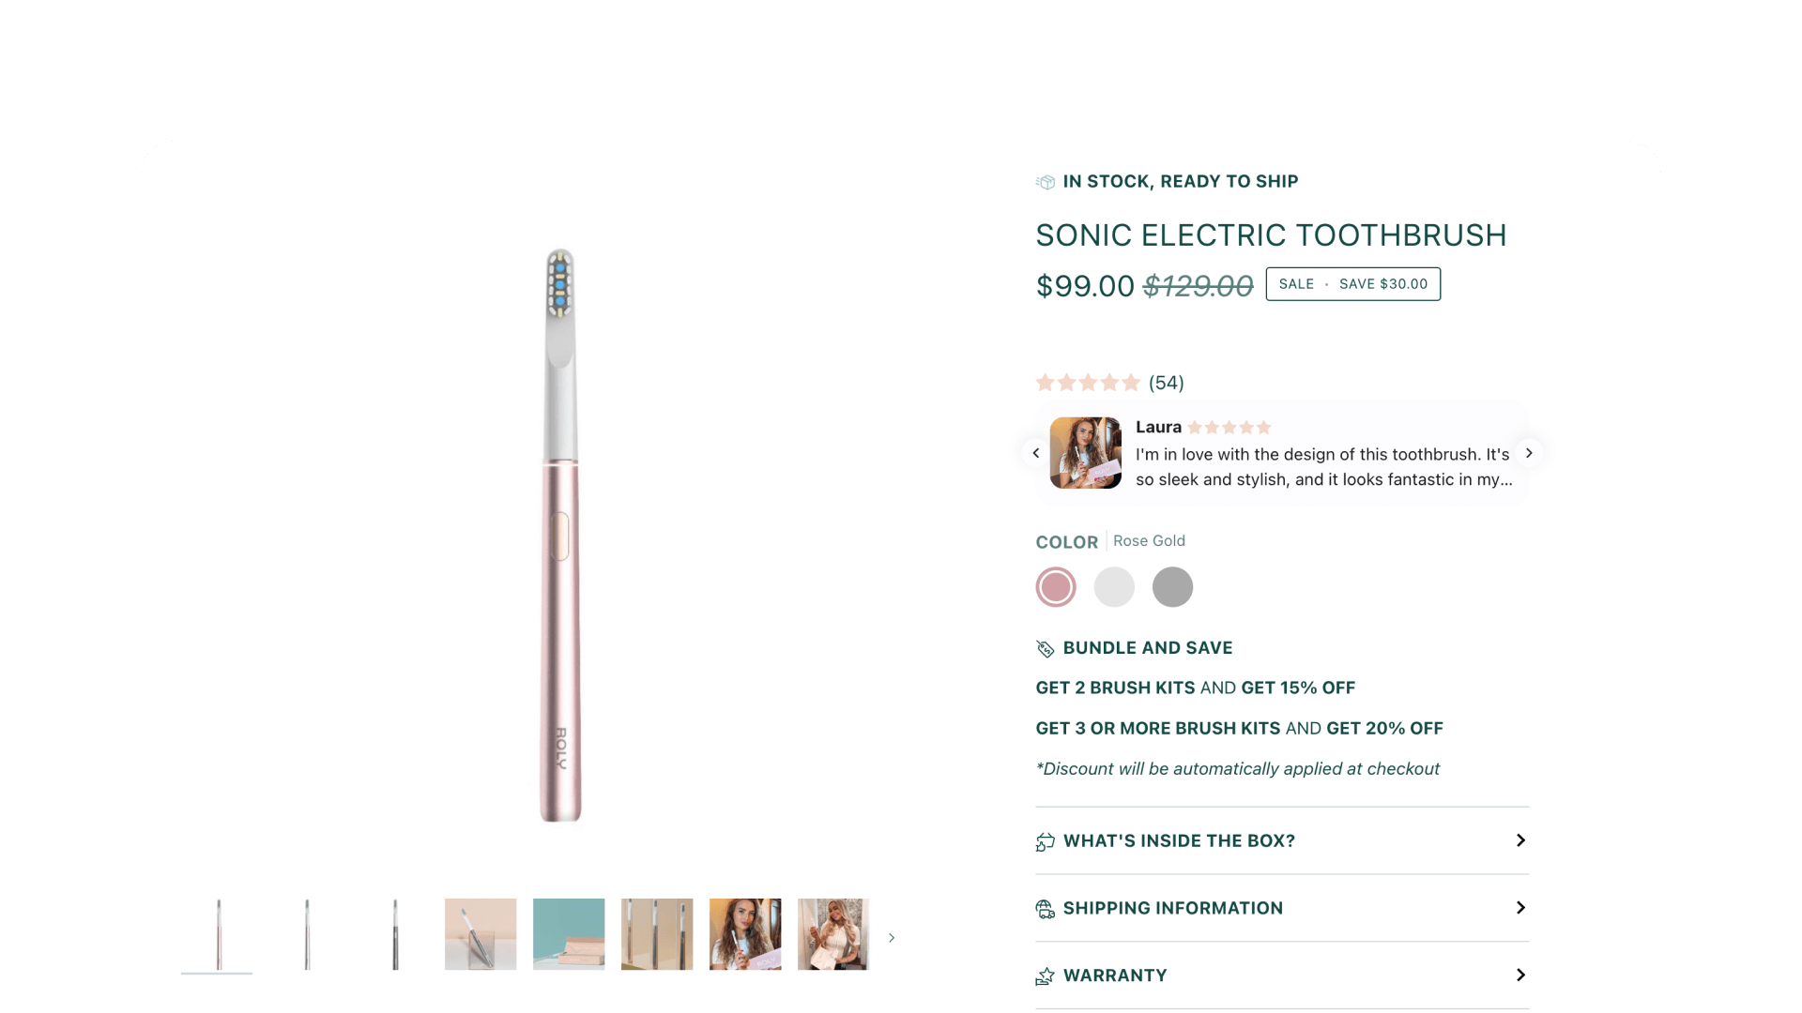Open Laura's review photo
The width and height of the screenshot is (1802, 1013).
pos(1086,453)
